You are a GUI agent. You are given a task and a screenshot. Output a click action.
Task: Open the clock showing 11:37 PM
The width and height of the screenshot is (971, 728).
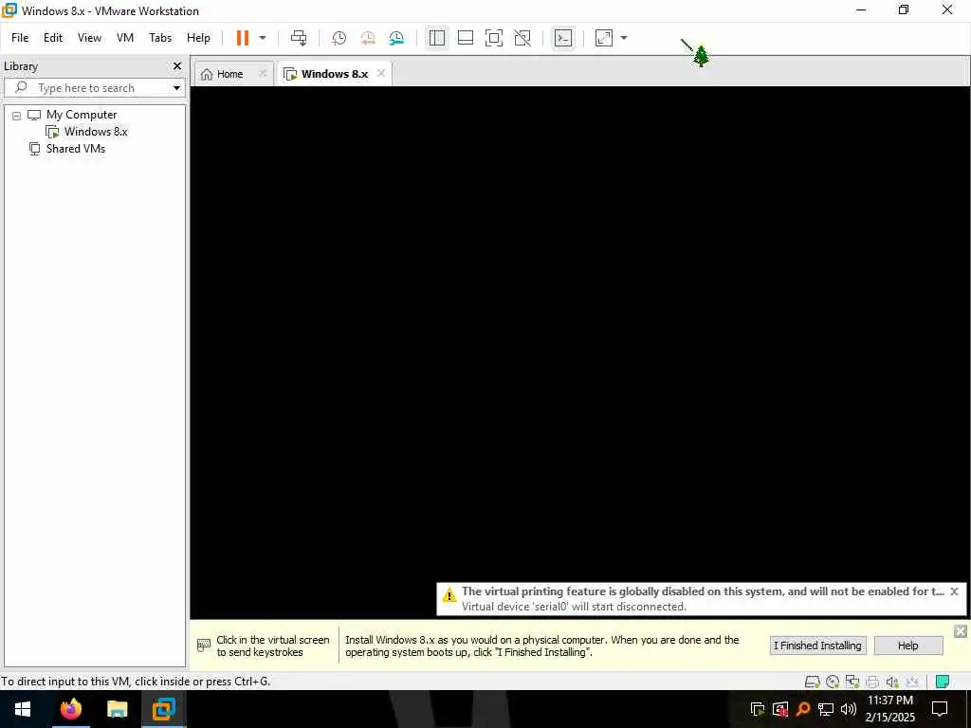[889, 709]
